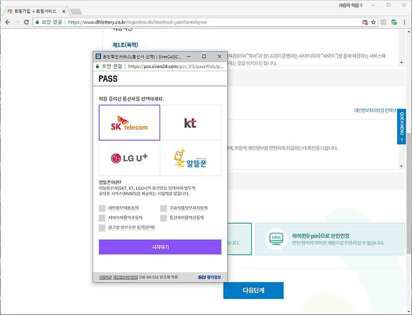Click main window address bar URL
This screenshot has height=315, width=412.
[137, 22]
